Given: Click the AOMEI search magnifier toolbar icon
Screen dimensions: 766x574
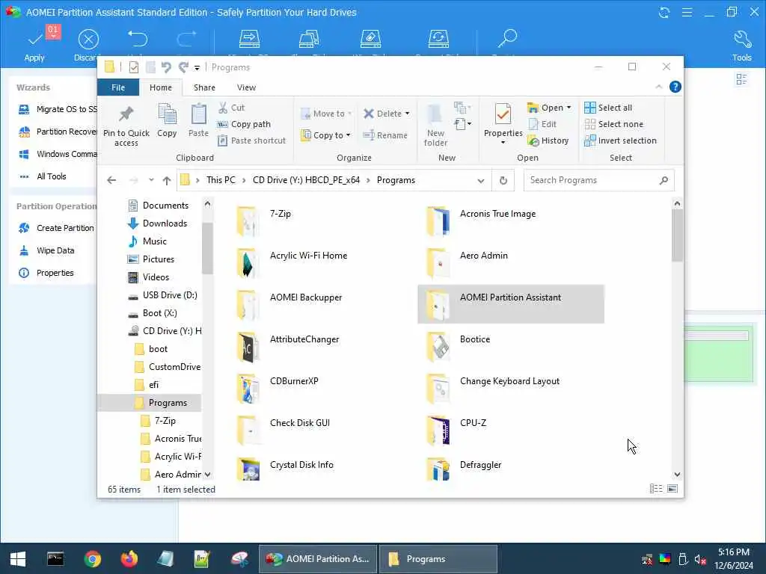Looking at the screenshot, I should pyautogui.click(x=508, y=37).
